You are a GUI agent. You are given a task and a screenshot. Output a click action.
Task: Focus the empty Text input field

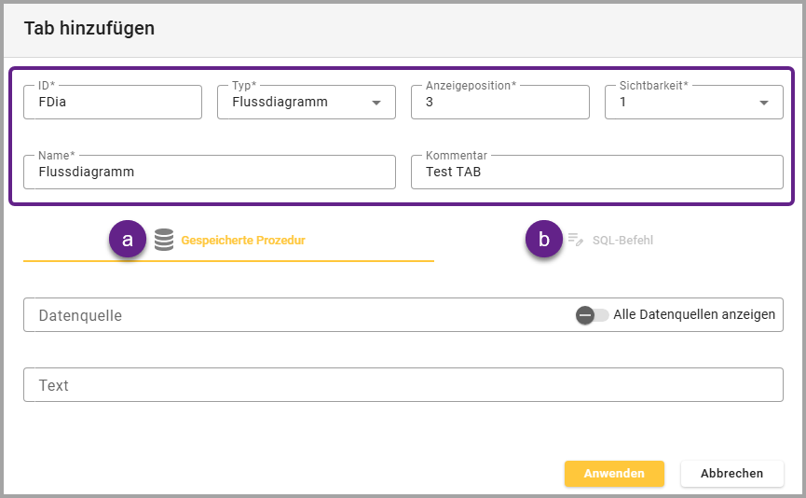[403, 385]
